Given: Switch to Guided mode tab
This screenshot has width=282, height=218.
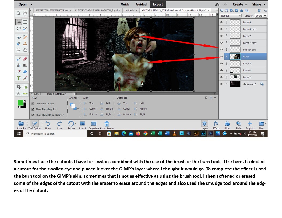Looking at the screenshot, I should (x=141, y=4).
